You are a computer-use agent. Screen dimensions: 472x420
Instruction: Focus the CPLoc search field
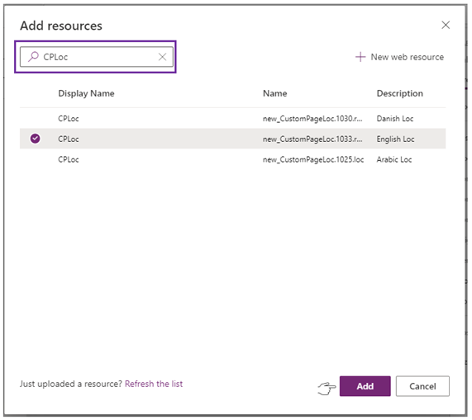(x=97, y=57)
